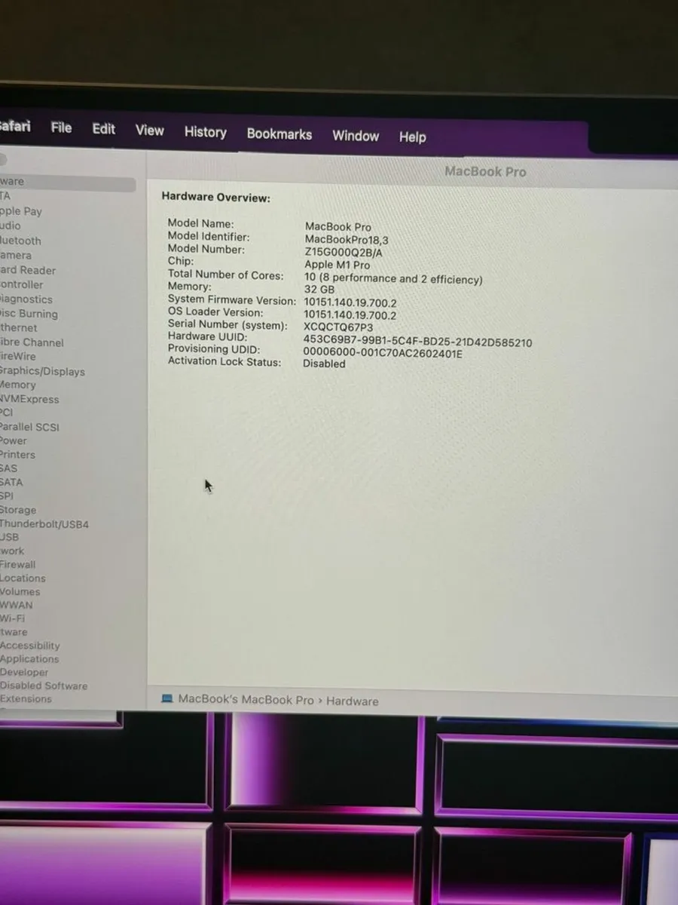The width and height of the screenshot is (678, 905).
Task: Select Apple Pay in the sidebar
Action: (21, 211)
